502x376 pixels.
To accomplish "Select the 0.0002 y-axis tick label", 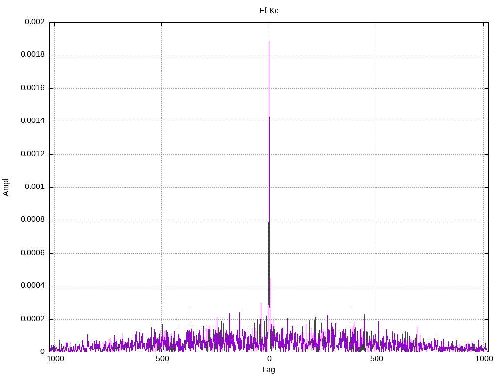I will click(32, 319).
